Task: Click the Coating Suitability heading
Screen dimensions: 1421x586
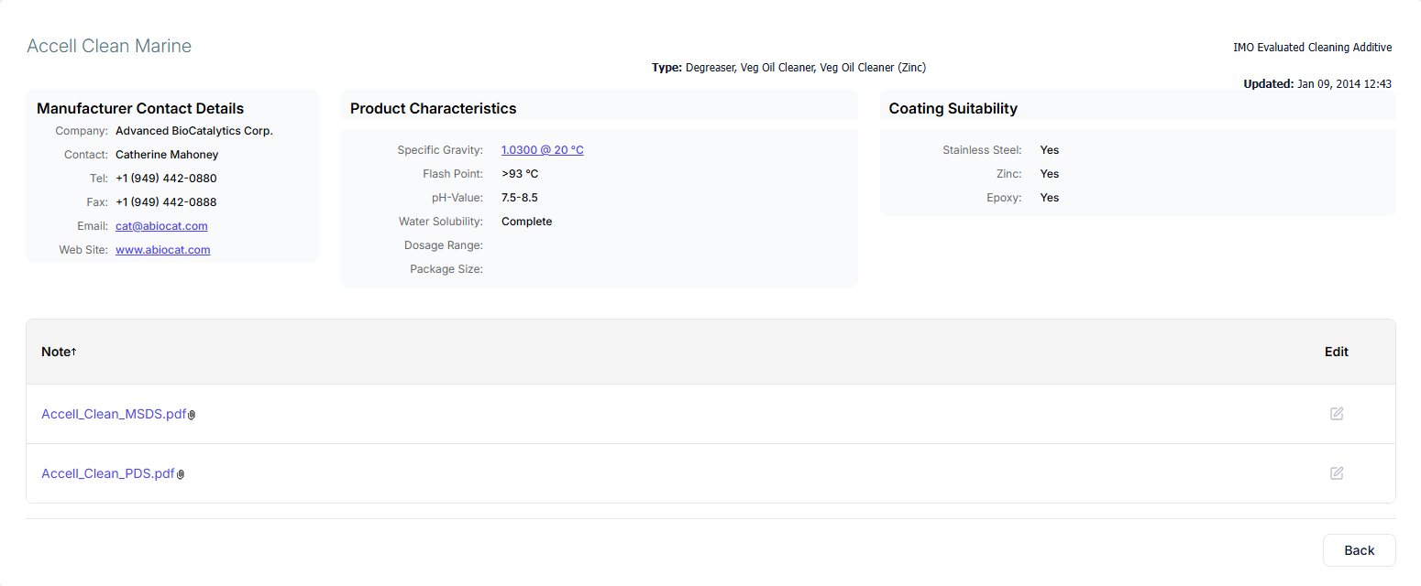Action: pos(953,108)
